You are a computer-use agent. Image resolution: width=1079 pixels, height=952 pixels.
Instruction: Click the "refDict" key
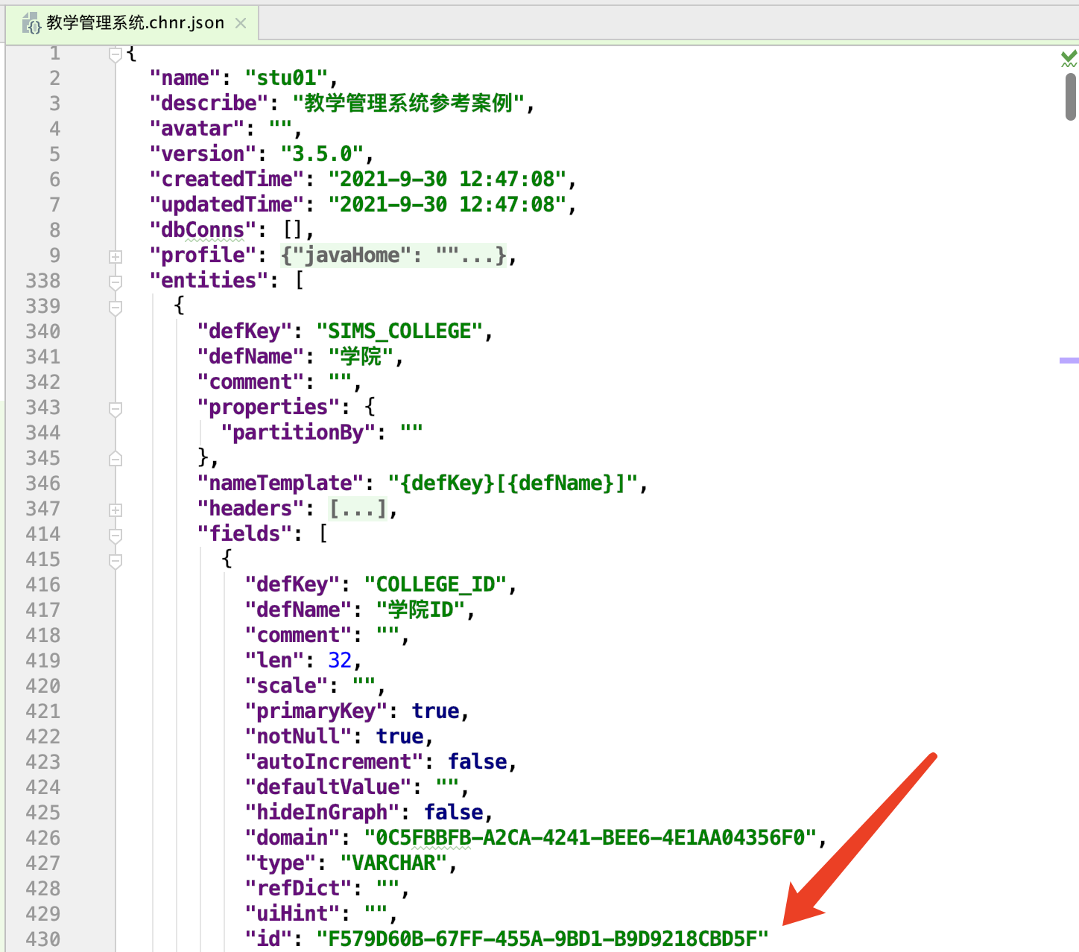(298, 889)
